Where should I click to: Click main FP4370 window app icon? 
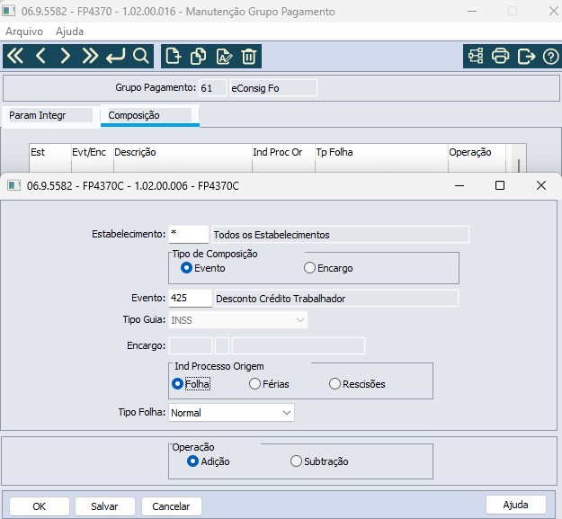pos(9,11)
